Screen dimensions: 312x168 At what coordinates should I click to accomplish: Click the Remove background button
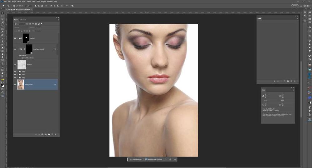[154, 160]
